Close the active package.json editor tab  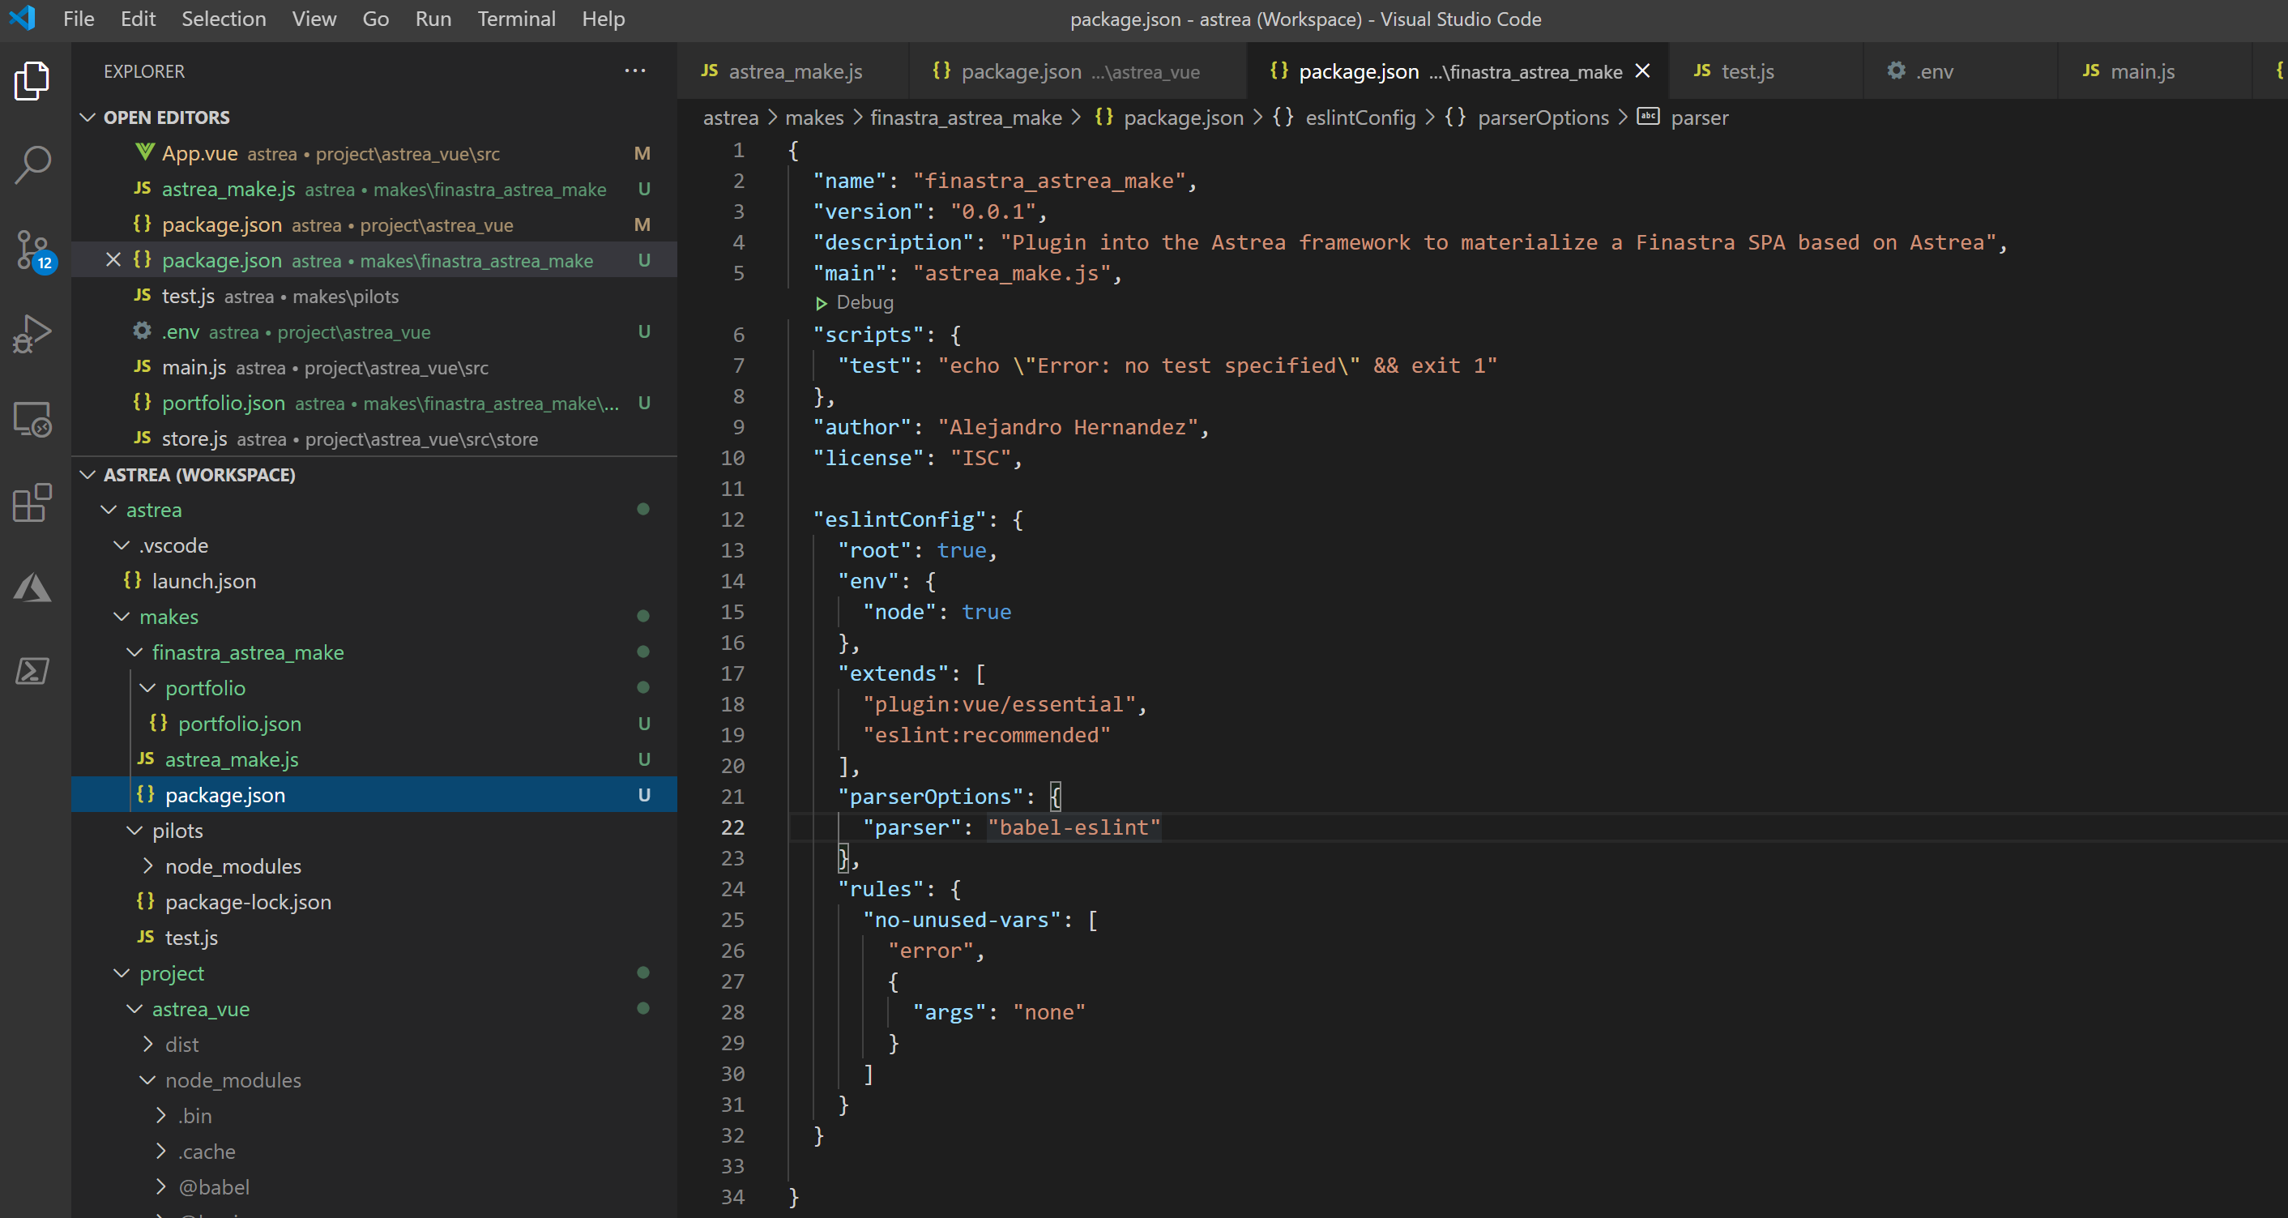pos(1642,71)
